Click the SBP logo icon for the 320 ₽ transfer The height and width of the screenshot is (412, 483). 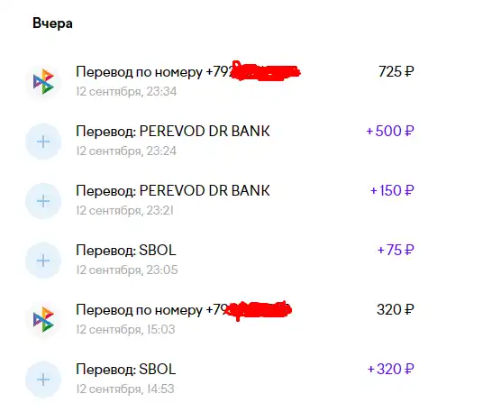point(43,320)
